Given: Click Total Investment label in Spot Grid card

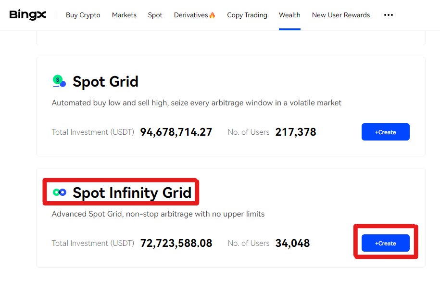Looking at the screenshot, I should point(93,132).
